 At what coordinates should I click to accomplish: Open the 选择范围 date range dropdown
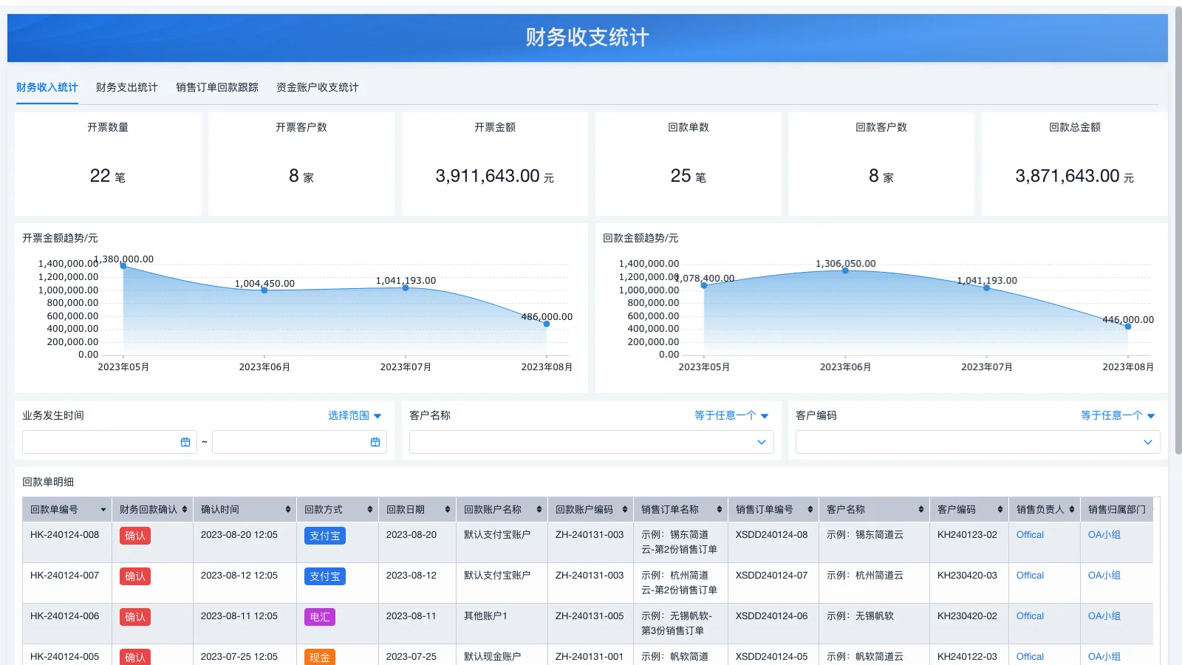[355, 415]
